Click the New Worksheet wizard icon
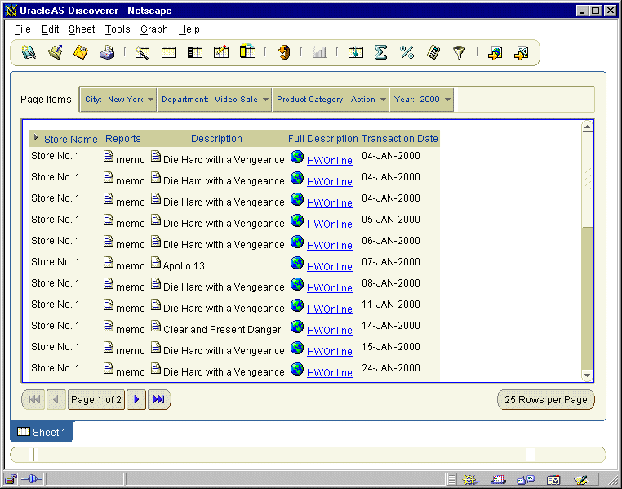The width and height of the screenshot is (622, 489). coord(142,52)
